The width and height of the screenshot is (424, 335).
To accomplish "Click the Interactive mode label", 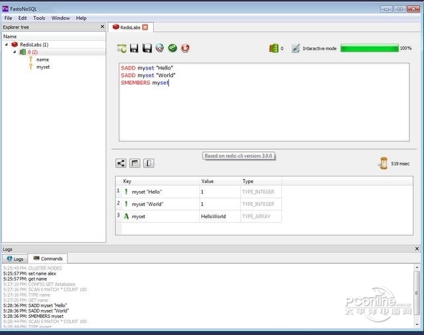I will click(320, 48).
